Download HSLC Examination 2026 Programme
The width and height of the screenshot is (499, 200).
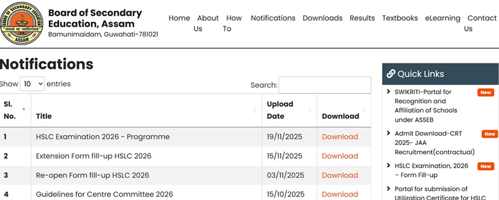pyautogui.click(x=340, y=137)
